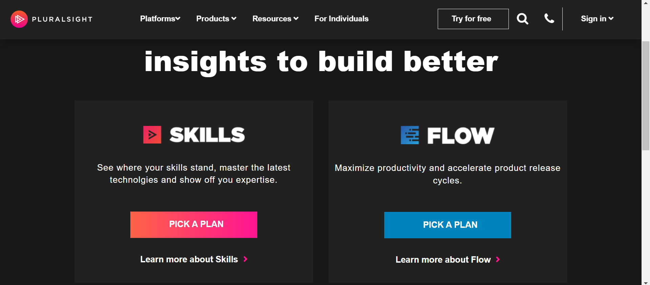The width and height of the screenshot is (650, 285).
Task: Click the play triangle in the Pluralsight logo
Action: pos(19,19)
